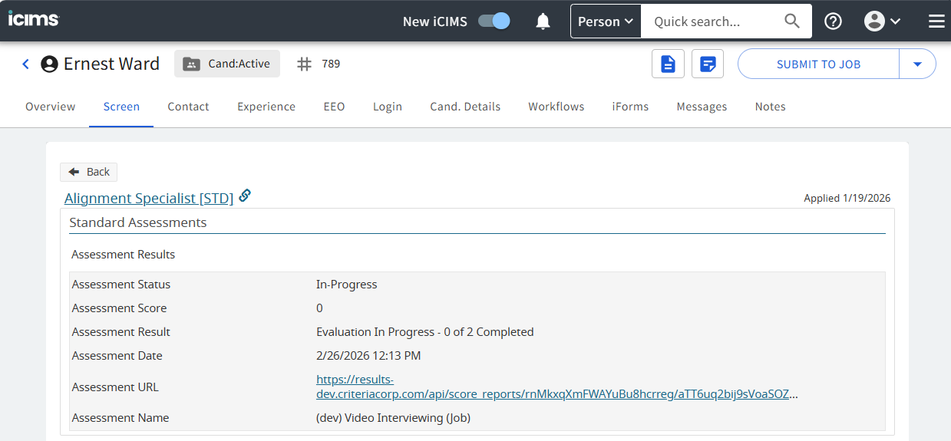This screenshot has height=441, width=951.
Task: Toggle the New iCIMS switch
Action: [x=494, y=21]
